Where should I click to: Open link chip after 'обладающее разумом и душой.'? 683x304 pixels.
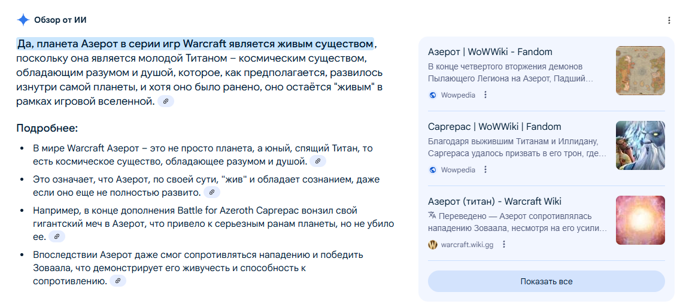coord(317,161)
